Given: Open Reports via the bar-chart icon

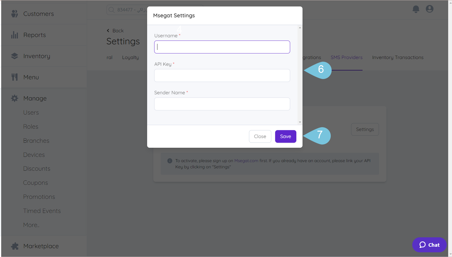Looking at the screenshot, I should 14,35.
